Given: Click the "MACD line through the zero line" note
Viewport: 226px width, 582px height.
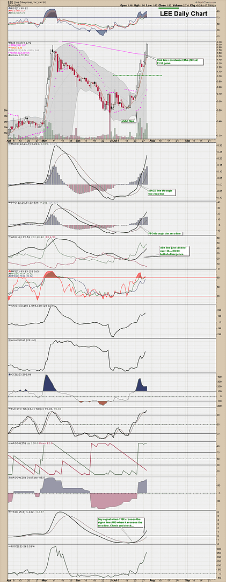Looking at the screenshot, I should (x=162, y=192).
